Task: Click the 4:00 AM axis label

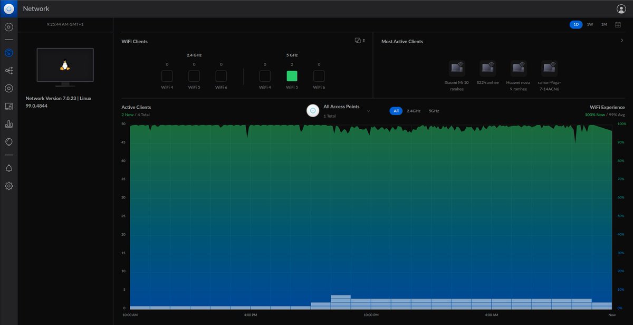Action: point(492,315)
